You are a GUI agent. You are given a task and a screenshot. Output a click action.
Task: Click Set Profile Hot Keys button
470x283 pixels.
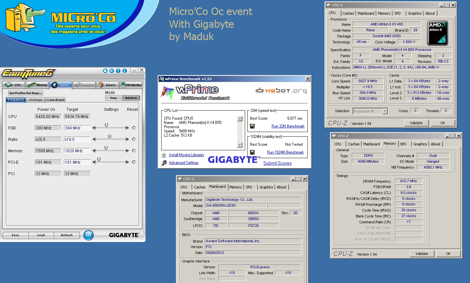click(x=25, y=93)
